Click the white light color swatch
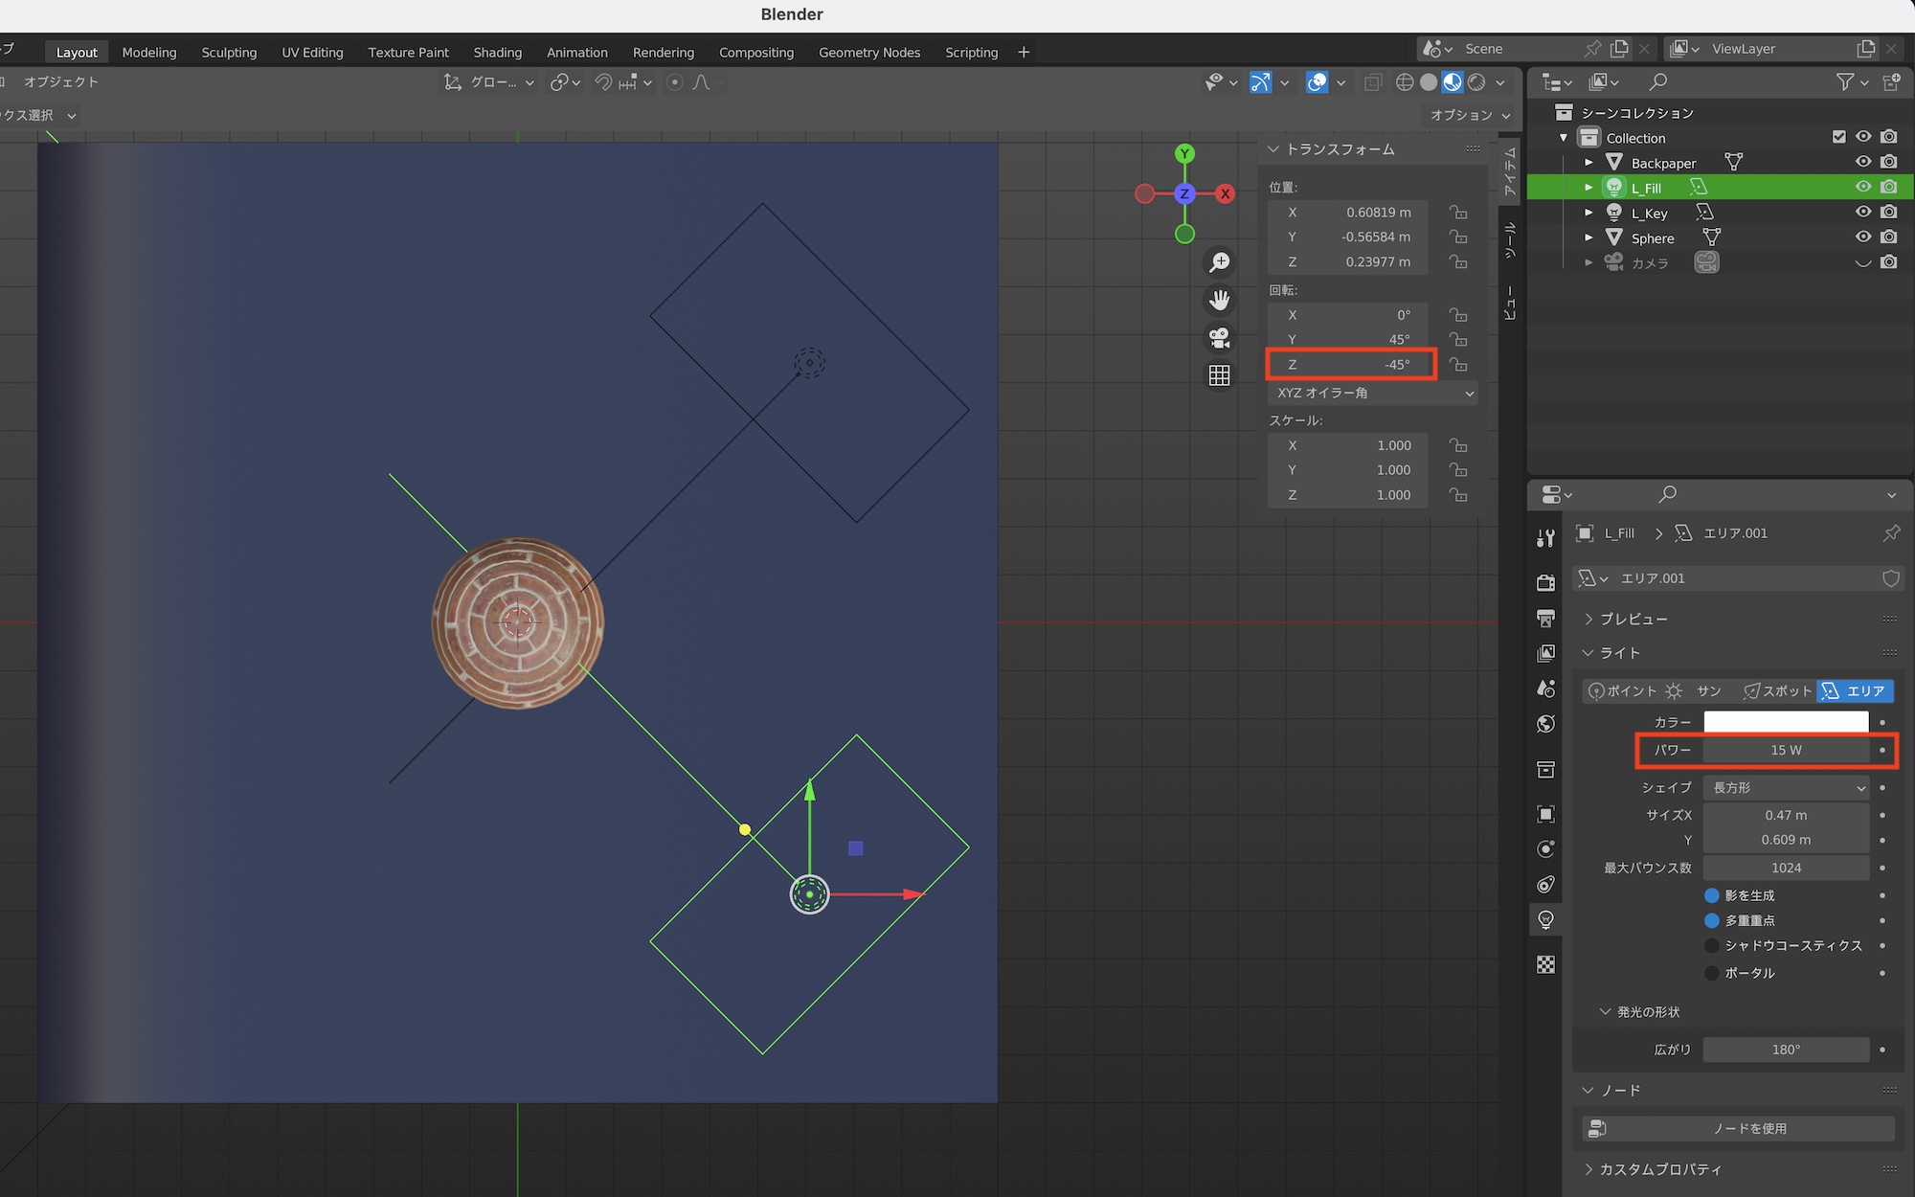The image size is (1915, 1197). (x=1786, y=722)
